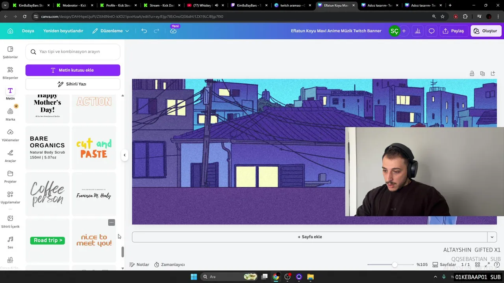
Task: Reload the page in browser
Action: coord(24,17)
